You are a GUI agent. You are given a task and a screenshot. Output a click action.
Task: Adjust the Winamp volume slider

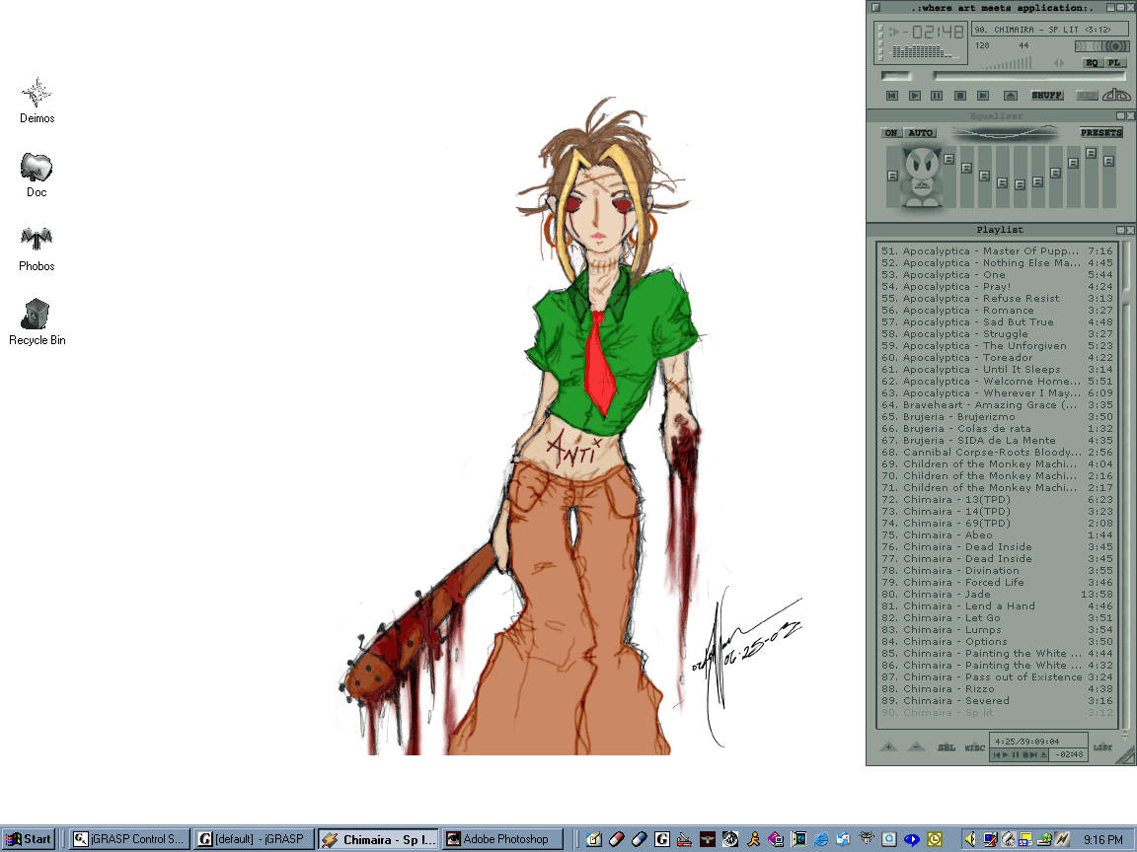1007,63
